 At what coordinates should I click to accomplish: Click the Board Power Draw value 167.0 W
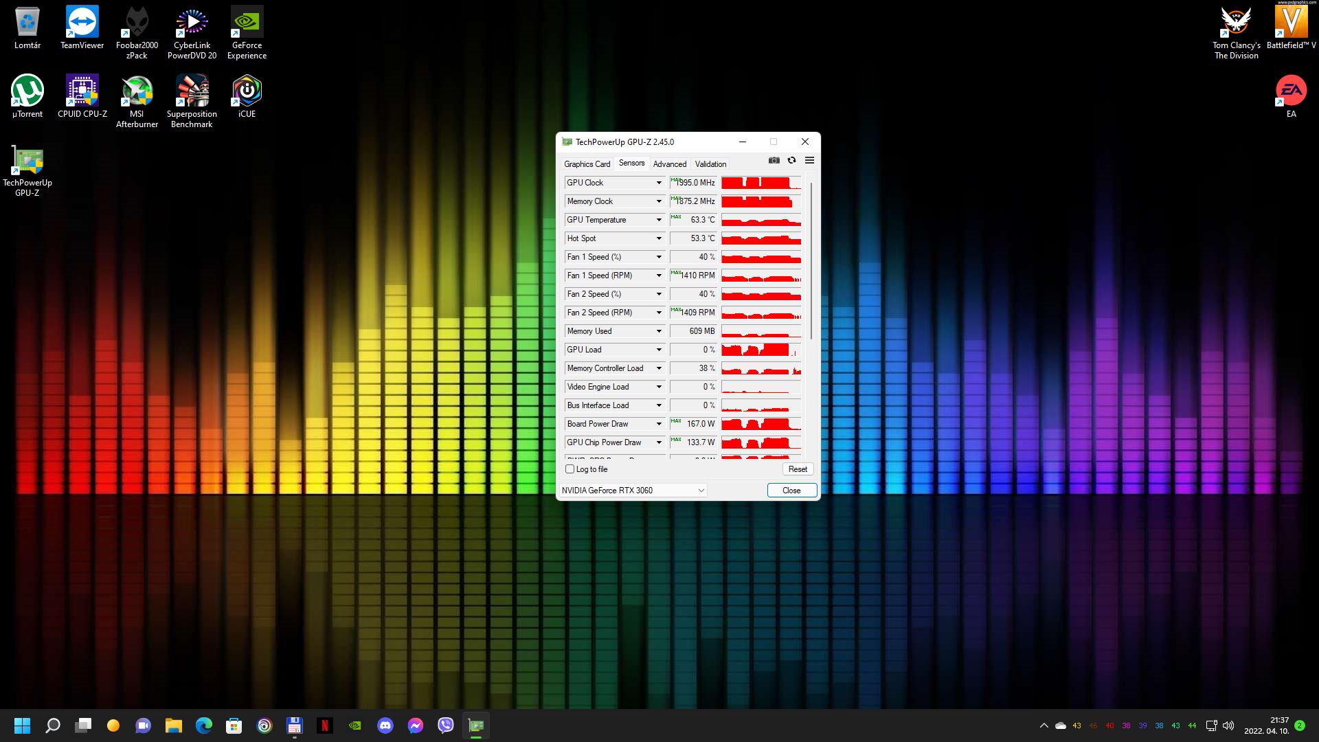[x=693, y=424]
